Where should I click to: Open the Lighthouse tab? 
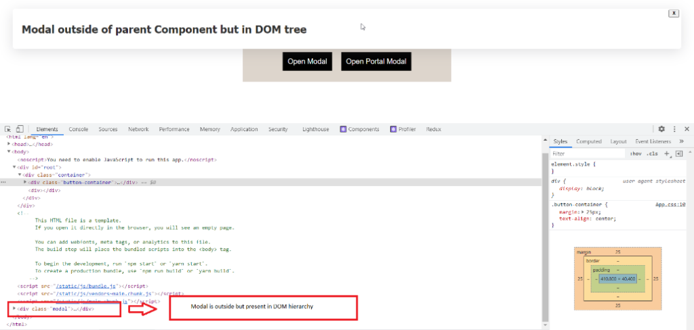(x=316, y=129)
